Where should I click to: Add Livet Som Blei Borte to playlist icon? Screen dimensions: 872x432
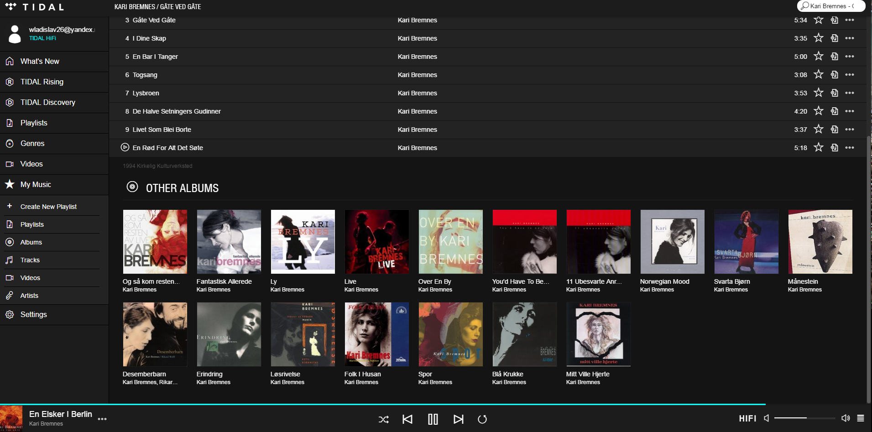pyautogui.click(x=834, y=130)
